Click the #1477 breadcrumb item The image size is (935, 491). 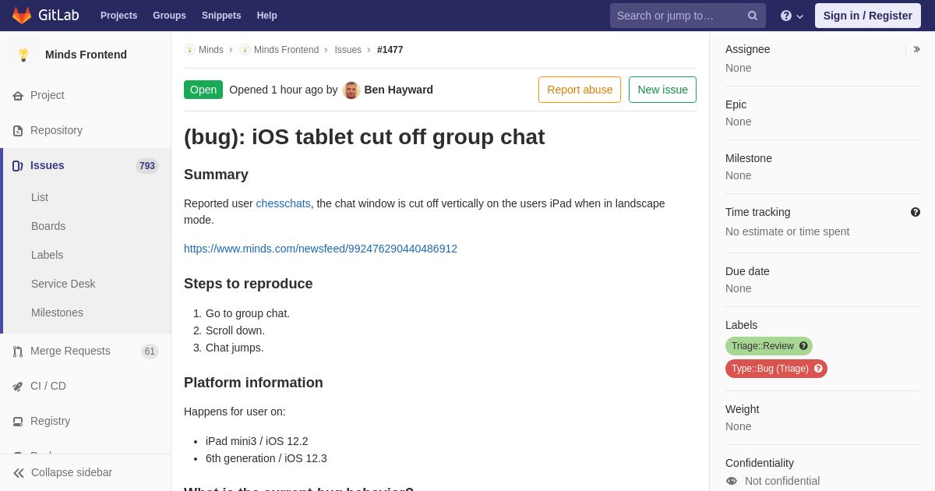coord(390,50)
